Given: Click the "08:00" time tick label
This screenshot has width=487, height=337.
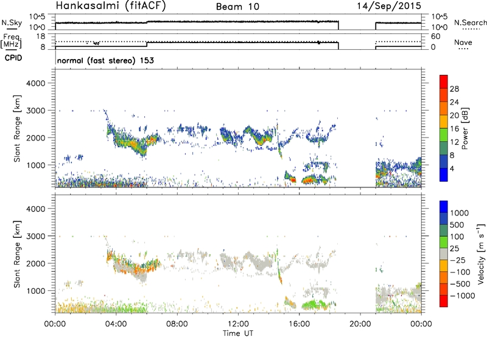Looking at the screenshot, I should point(177,324).
